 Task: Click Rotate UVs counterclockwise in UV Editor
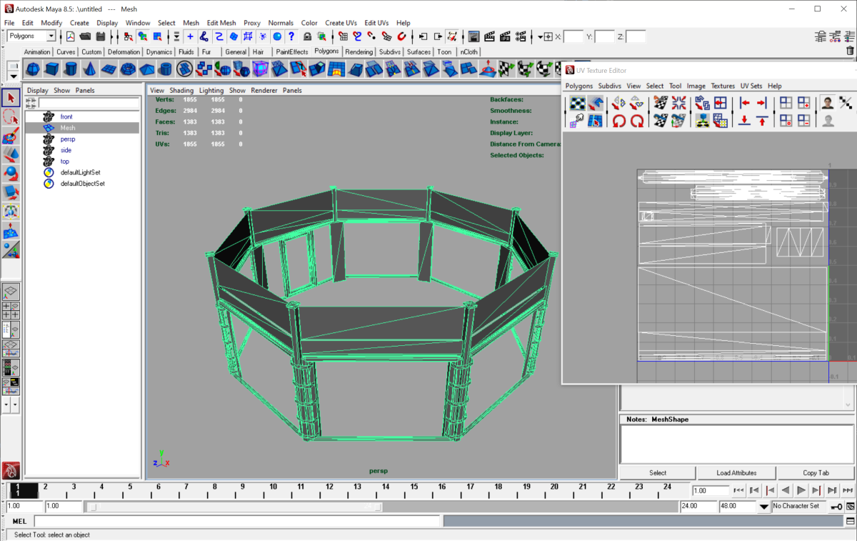618,121
